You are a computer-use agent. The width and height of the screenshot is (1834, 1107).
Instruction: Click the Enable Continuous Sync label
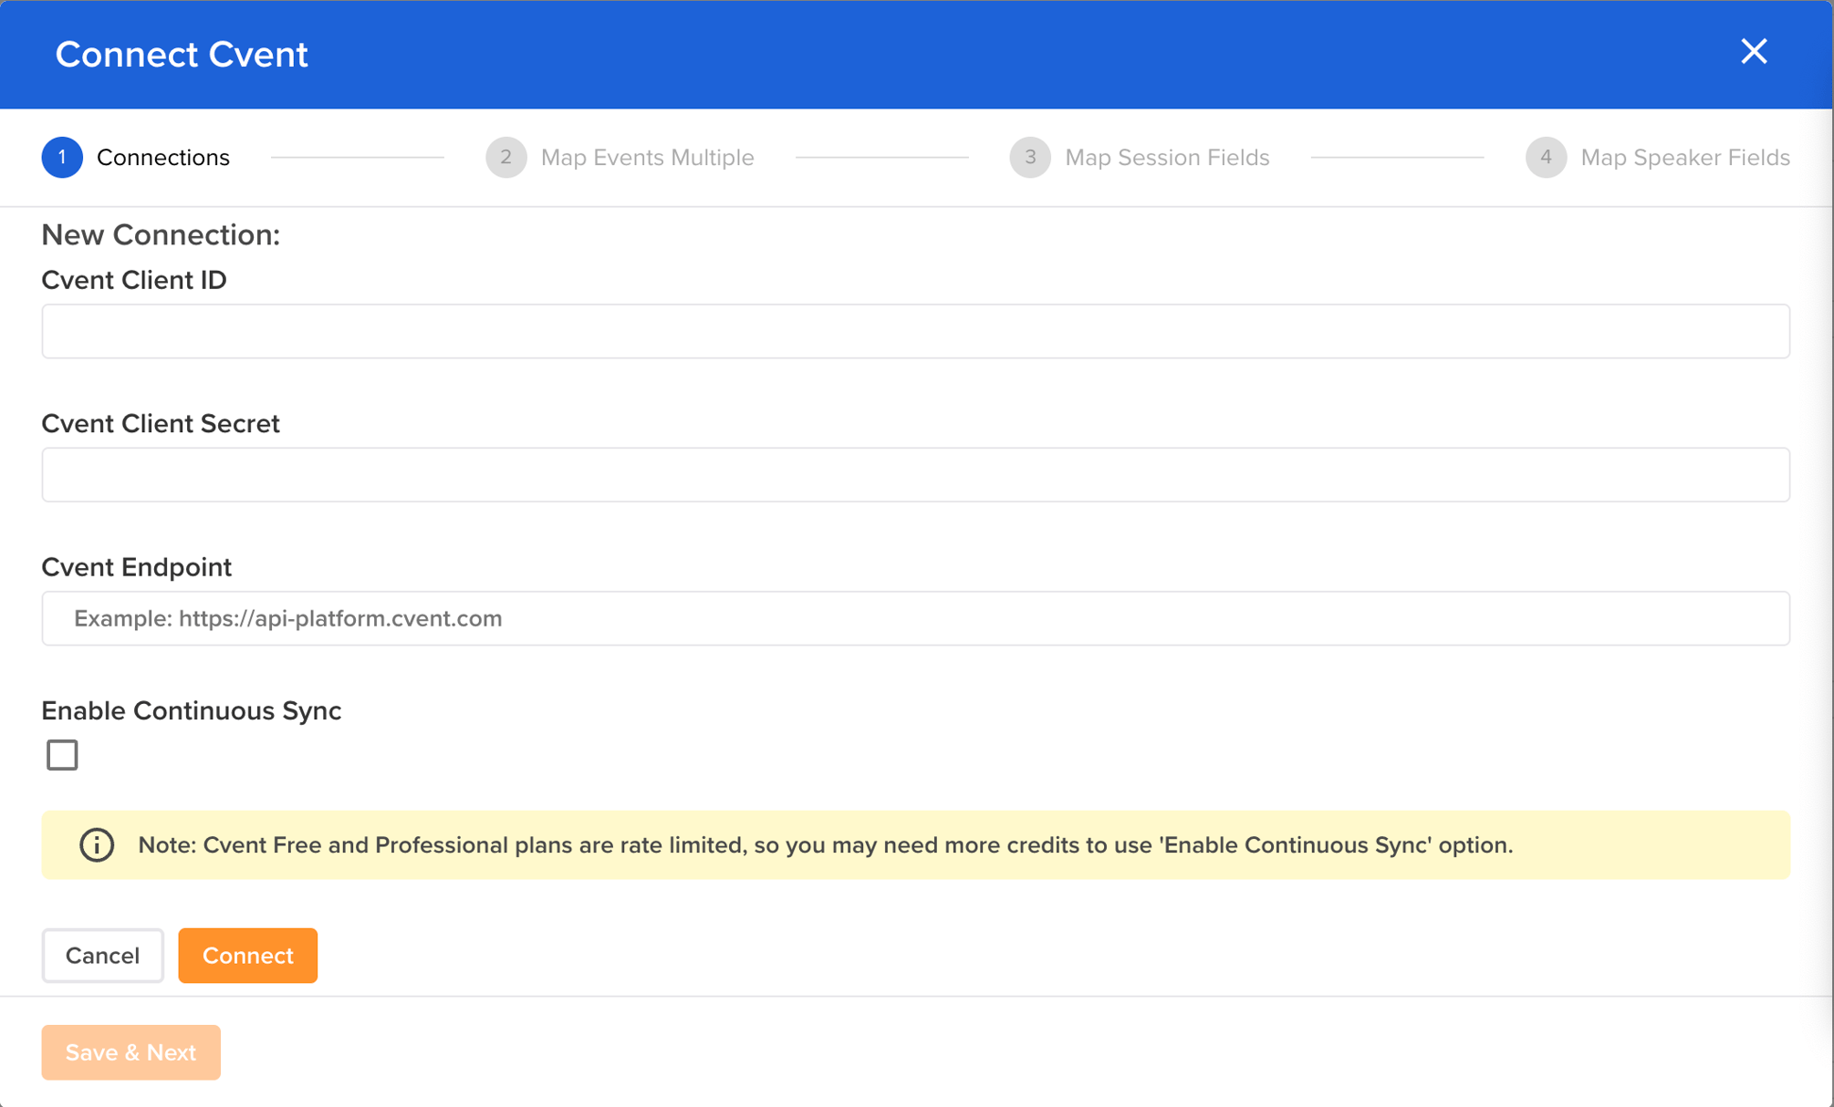[x=192, y=710]
